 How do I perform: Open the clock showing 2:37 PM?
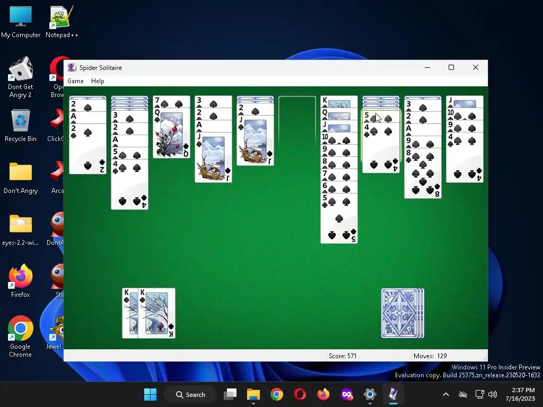520,394
